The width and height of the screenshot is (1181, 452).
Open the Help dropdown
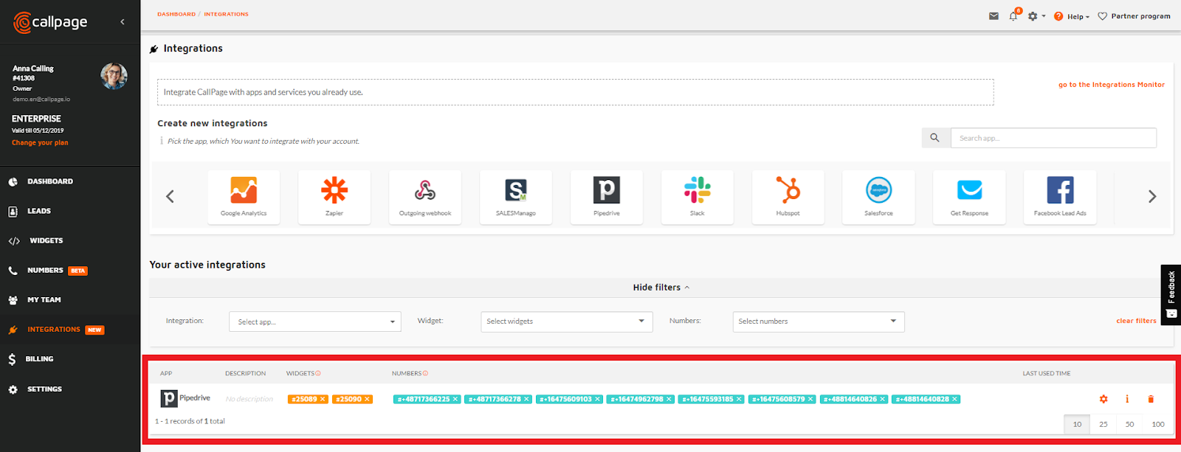click(x=1072, y=16)
